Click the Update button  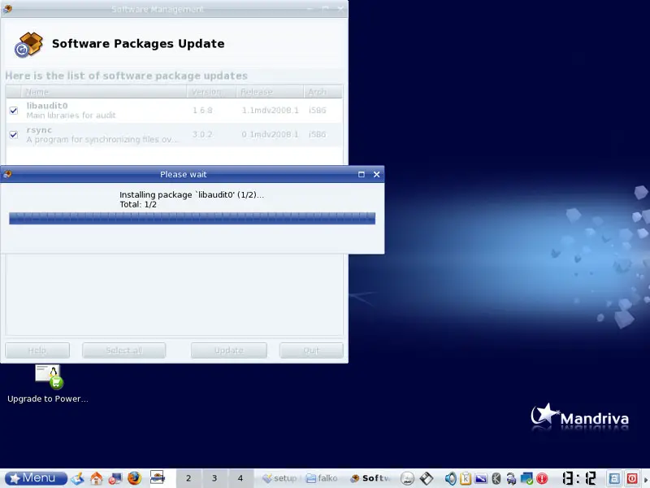228,351
